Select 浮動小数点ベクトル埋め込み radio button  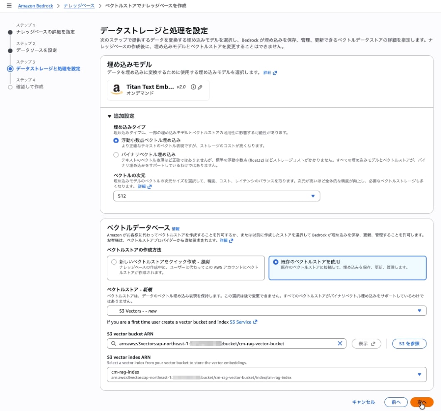[x=116, y=140]
